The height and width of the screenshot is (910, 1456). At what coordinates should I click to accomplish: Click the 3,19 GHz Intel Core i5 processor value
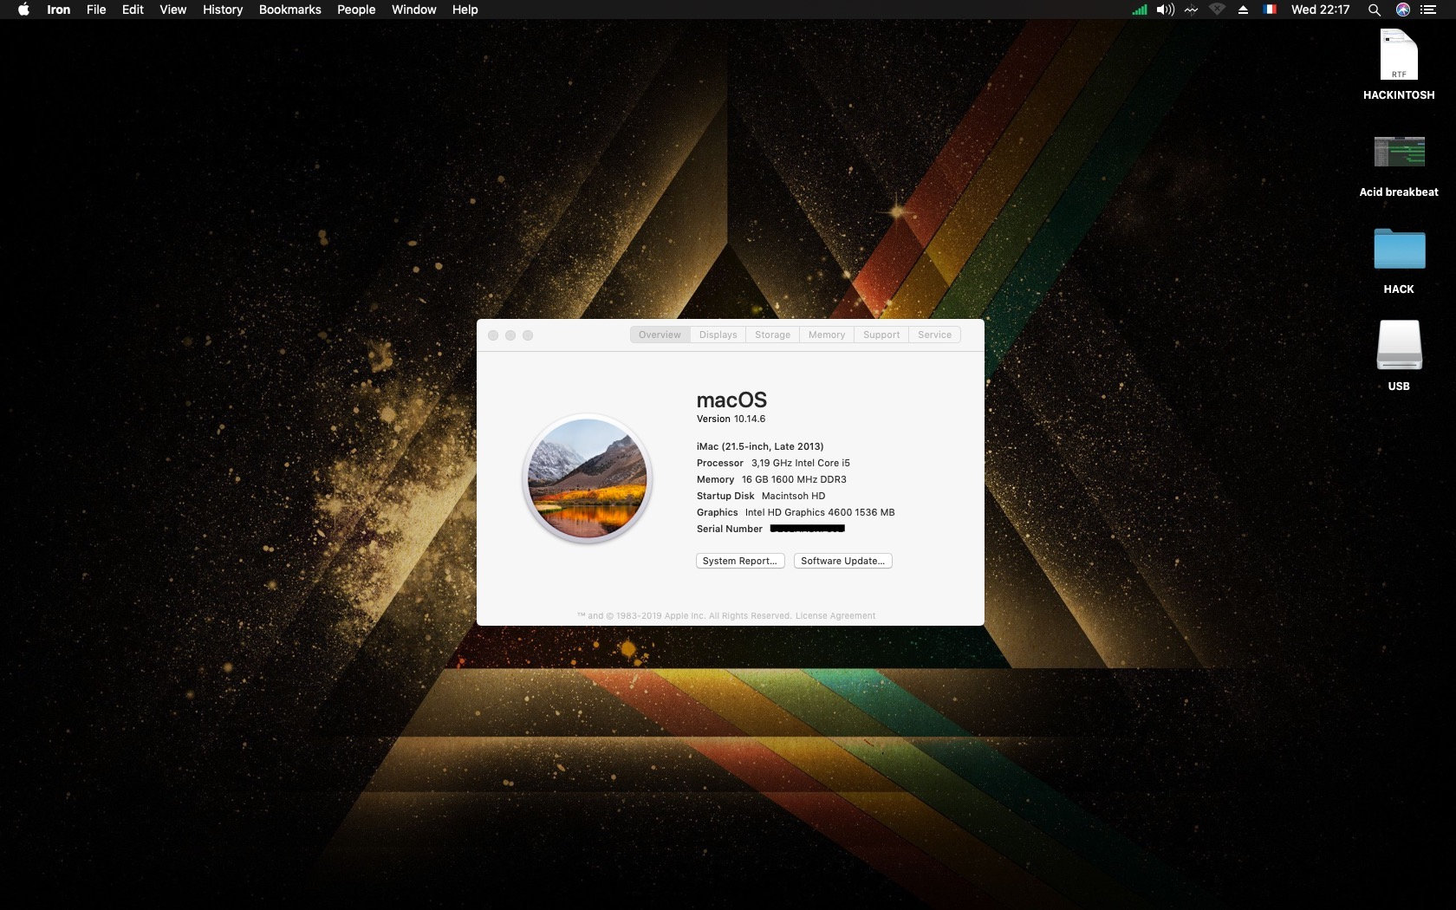[801, 463]
